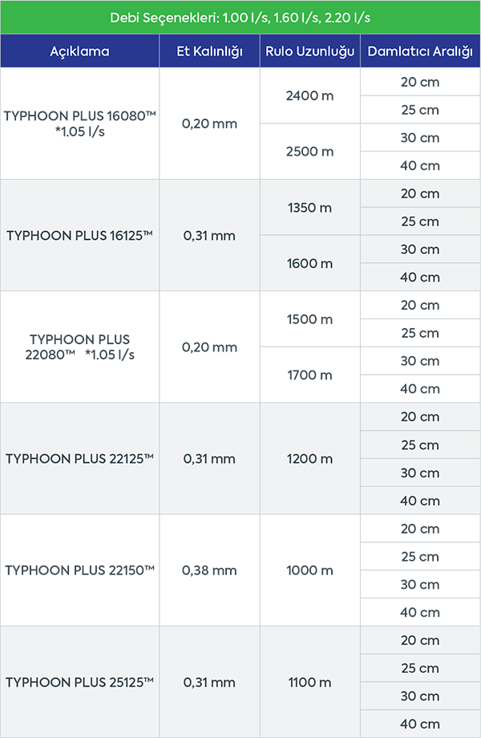Select the 1200 m roll length cell
Screen dimensions: 481x738
pos(309,459)
